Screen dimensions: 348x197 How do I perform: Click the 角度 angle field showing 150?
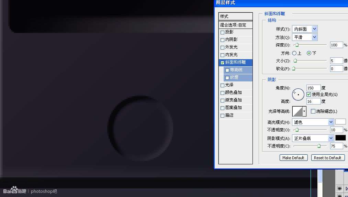[x=313, y=88]
